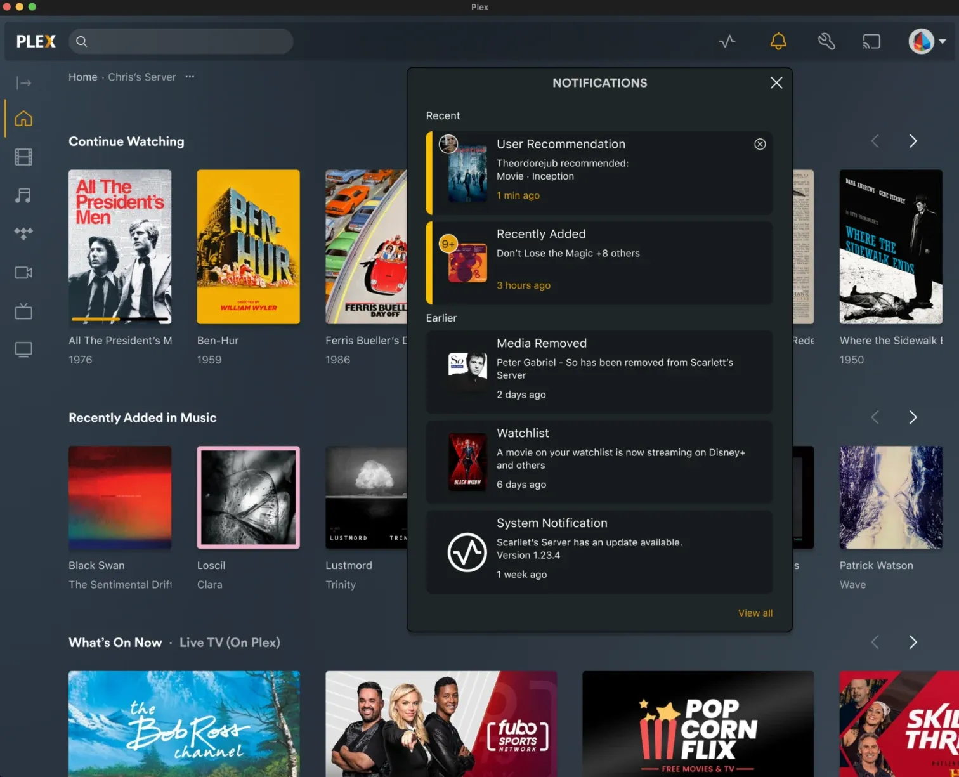Click the Ben-Hur title text
This screenshot has width=959, height=777.
(218, 341)
